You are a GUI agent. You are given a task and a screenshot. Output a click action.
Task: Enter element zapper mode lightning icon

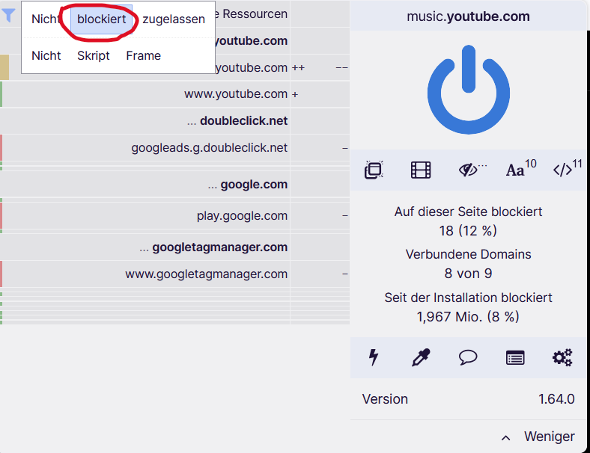click(374, 357)
